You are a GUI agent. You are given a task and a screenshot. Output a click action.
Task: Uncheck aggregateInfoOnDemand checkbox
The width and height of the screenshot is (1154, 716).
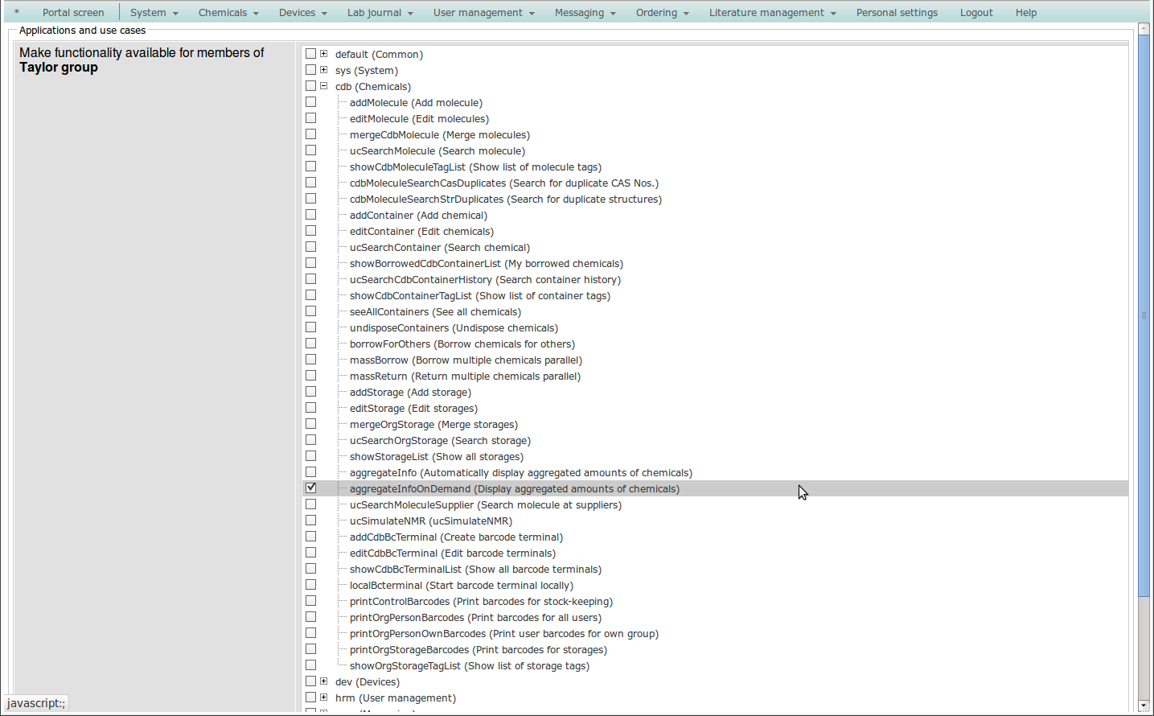311,488
